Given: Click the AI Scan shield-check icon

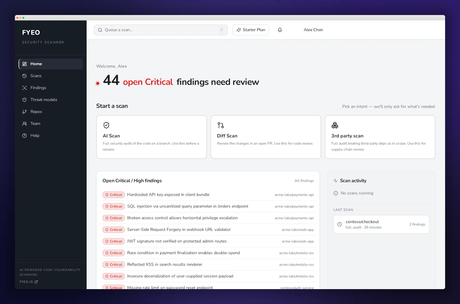Looking at the screenshot, I should click(x=106, y=125).
